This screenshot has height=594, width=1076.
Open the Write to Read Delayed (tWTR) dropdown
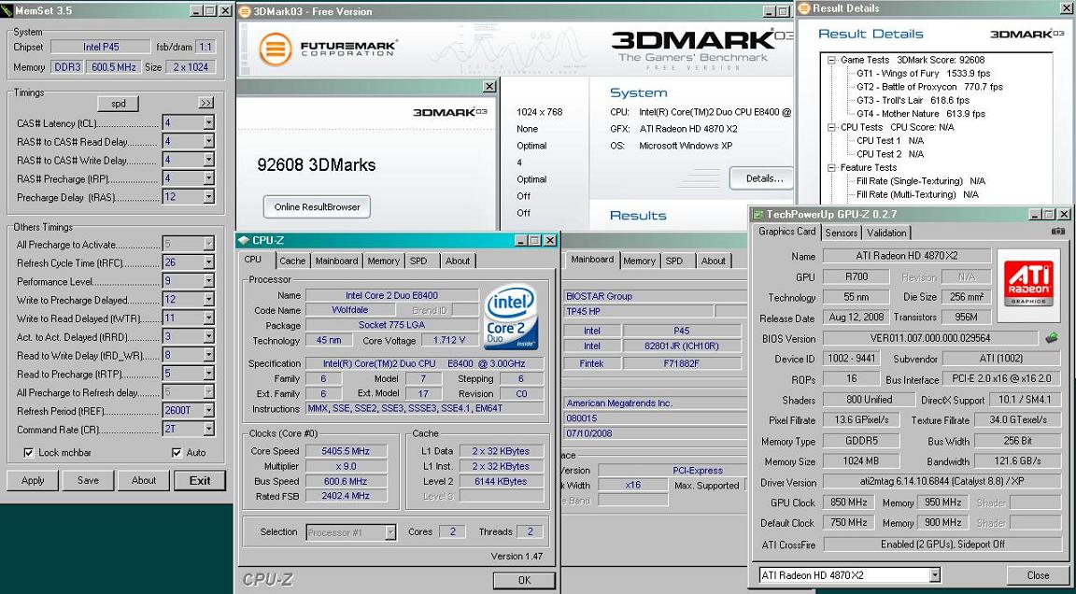208,318
